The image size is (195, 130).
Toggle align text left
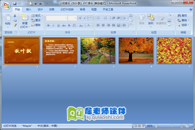(98, 25)
